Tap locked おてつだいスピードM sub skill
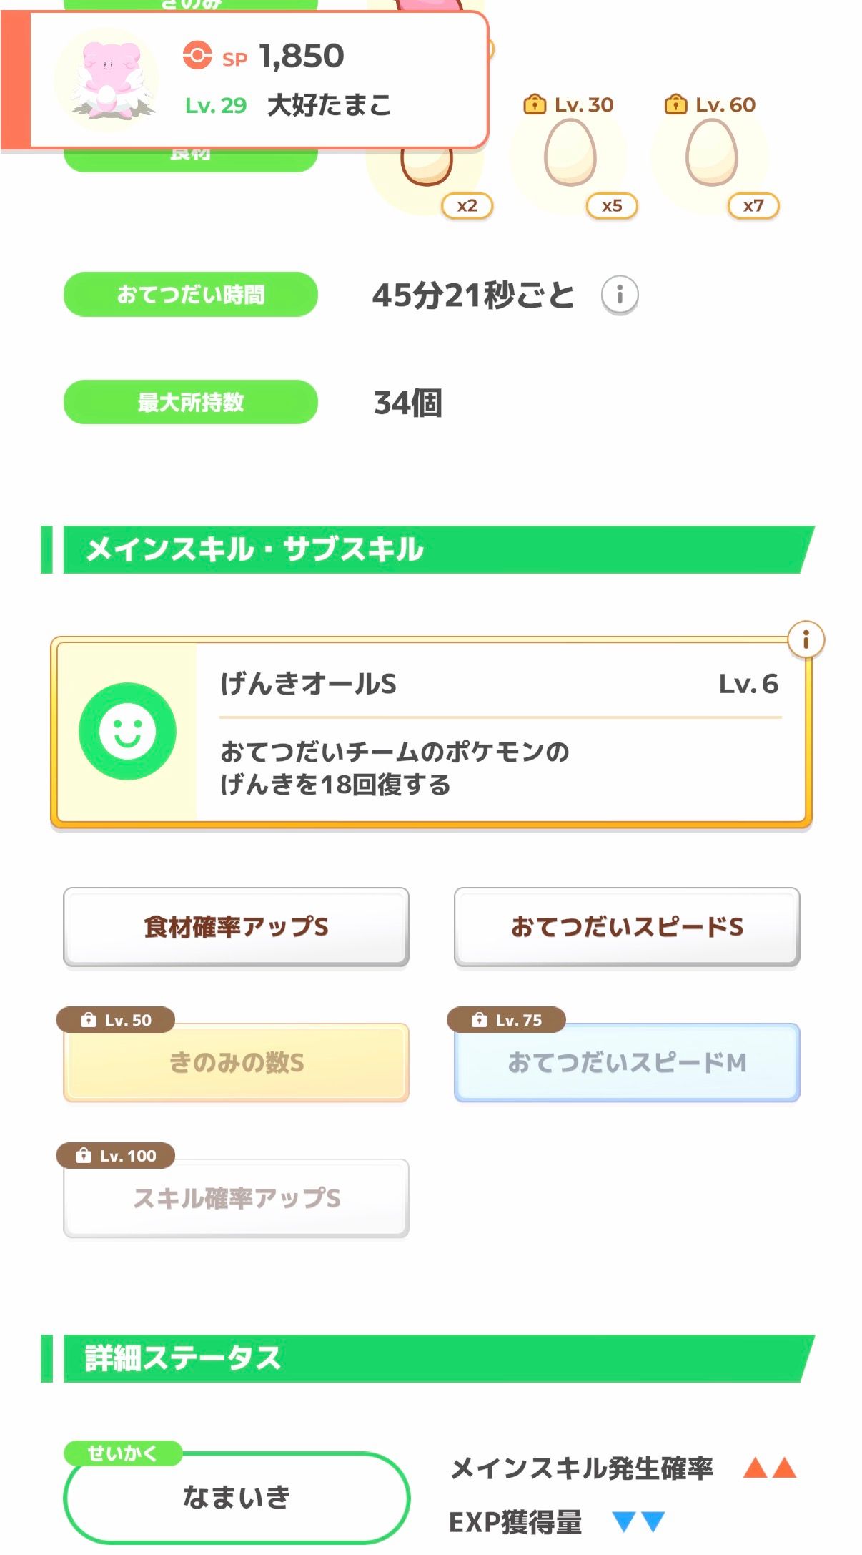The width and height of the screenshot is (862, 1555). tap(627, 1063)
